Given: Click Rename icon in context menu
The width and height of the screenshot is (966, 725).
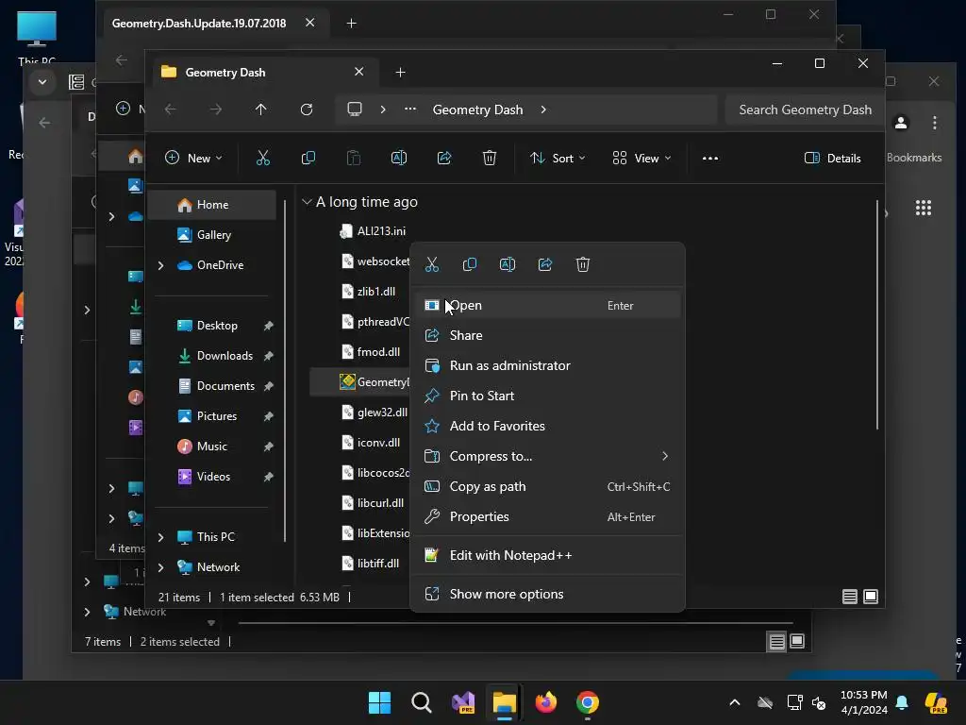Looking at the screenshot, I should click(x=507, y=264).
